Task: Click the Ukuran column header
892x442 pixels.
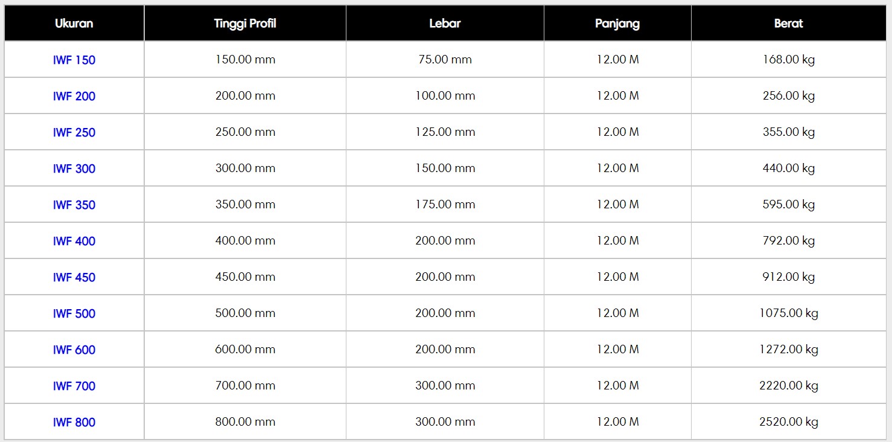Action: pyautogui.click(x=74, y=24)
